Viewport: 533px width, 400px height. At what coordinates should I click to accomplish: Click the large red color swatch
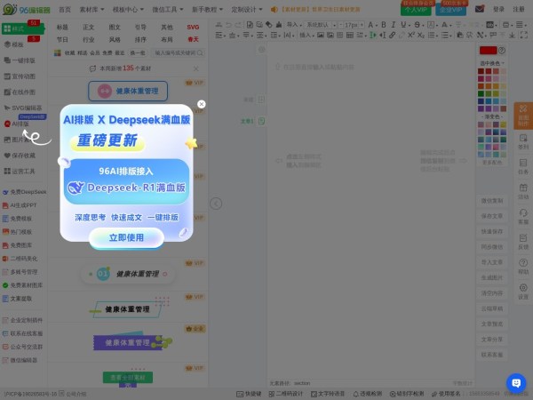coord(488,52)
